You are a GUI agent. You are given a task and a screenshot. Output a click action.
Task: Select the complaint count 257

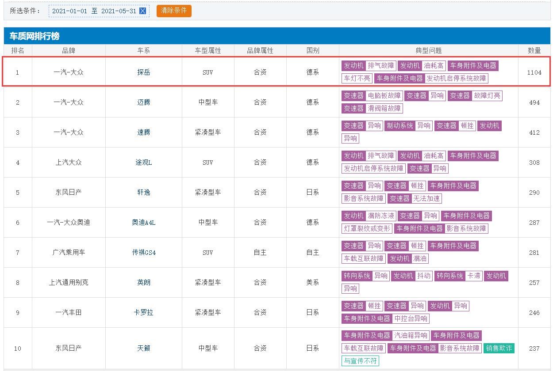(534, 283)
